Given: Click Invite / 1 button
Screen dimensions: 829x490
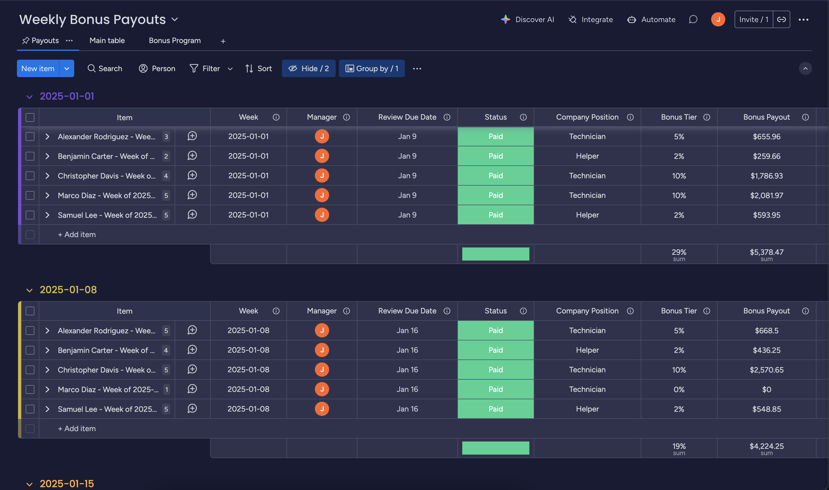Looking at the screenshot, I should click(x=754, y=19).
